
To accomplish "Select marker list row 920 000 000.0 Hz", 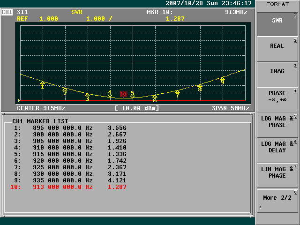I will (x=70, y=161).
